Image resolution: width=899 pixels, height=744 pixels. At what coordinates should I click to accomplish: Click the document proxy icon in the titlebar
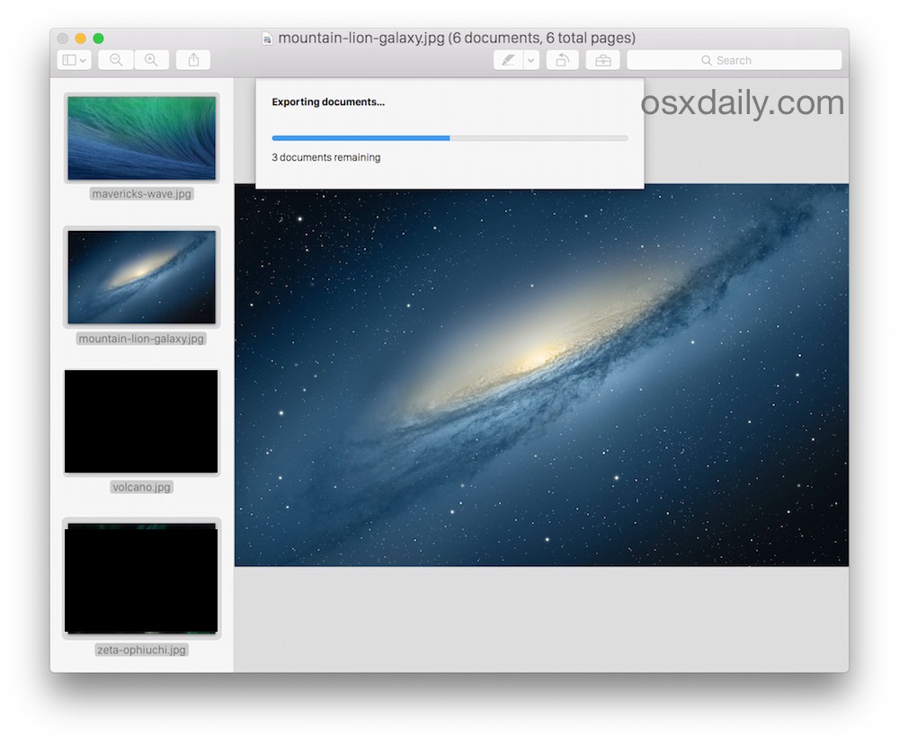click(x=266, y=38)
